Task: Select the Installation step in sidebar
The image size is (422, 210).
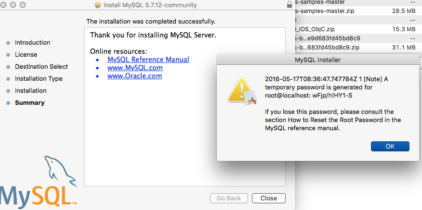Action: [31, 91]
